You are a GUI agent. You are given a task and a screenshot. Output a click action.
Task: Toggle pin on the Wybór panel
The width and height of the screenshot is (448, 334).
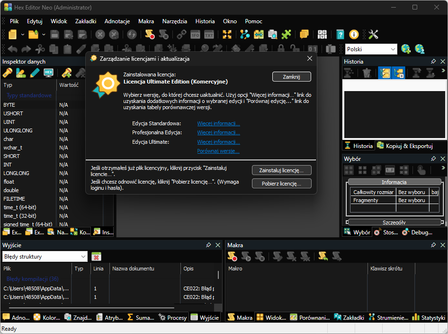pos(433,158)
